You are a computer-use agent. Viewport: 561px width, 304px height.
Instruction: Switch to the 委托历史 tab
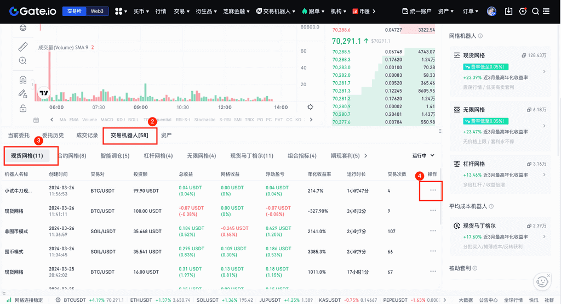point(53,135)
